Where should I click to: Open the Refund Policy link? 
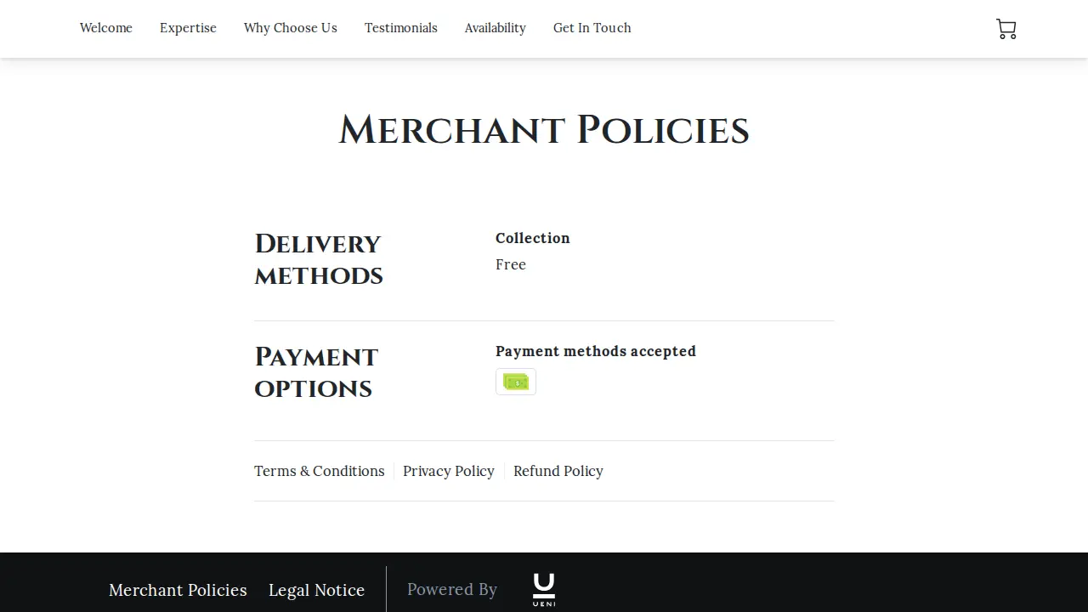coord(558,471)
